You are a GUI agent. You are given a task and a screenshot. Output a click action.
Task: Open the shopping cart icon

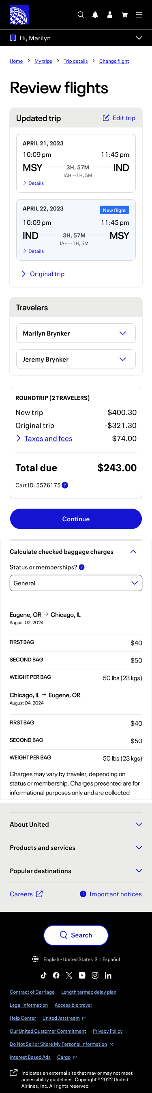pyautogui.click(x=124, y=15)
